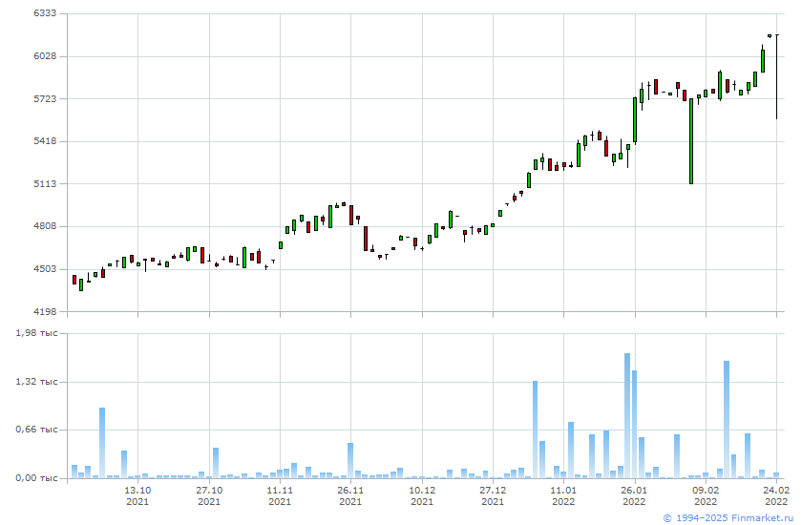
Task: Click the 13.10 2021 date label
Action: click(137, 495)
